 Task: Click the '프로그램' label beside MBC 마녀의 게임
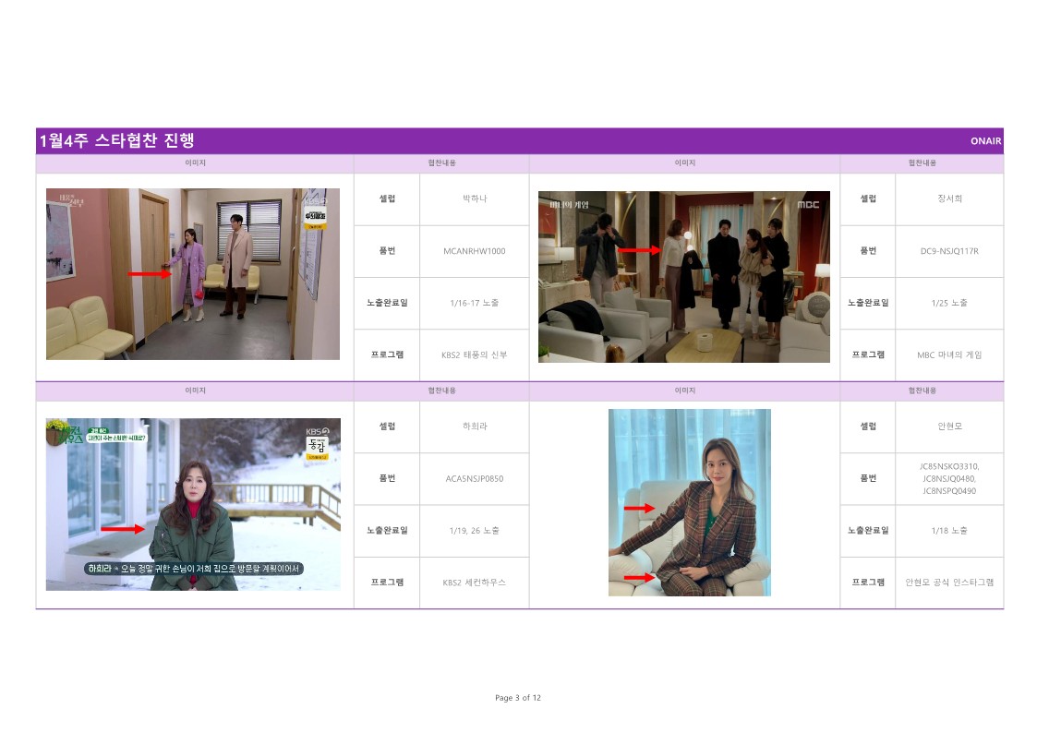point(868,354)
